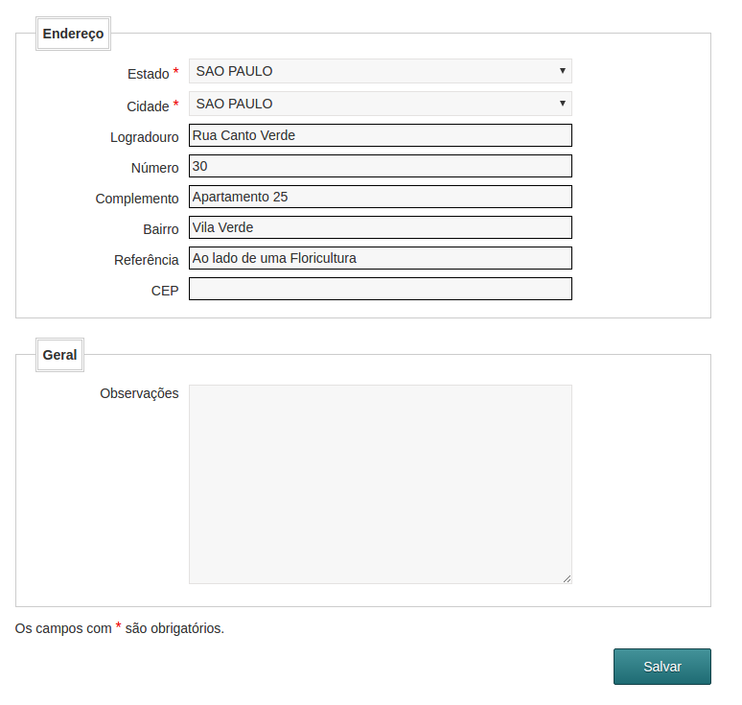Image resolution: width=742 pixels, height=705 pixels.
Task: Select the Bairro text field
Action: click(380, 227)
